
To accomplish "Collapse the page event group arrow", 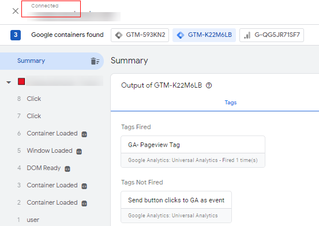I will (x=9, y=82).
